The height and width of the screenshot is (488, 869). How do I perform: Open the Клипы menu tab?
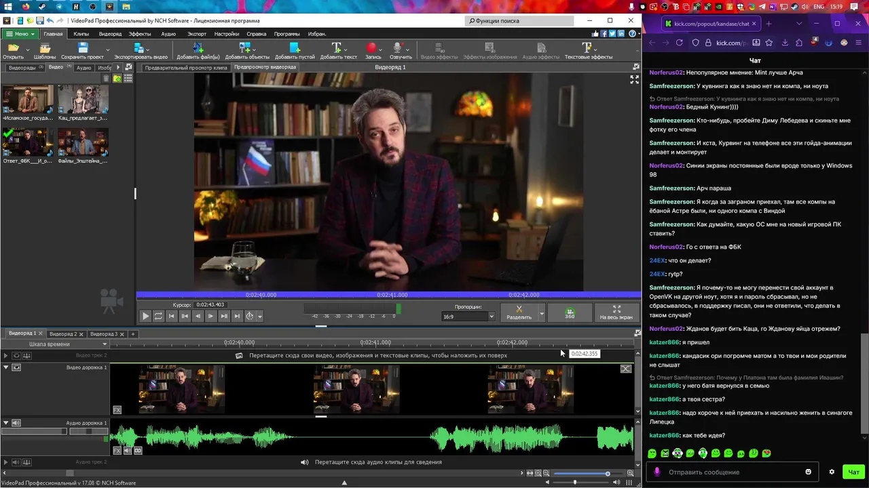point(81,34)
